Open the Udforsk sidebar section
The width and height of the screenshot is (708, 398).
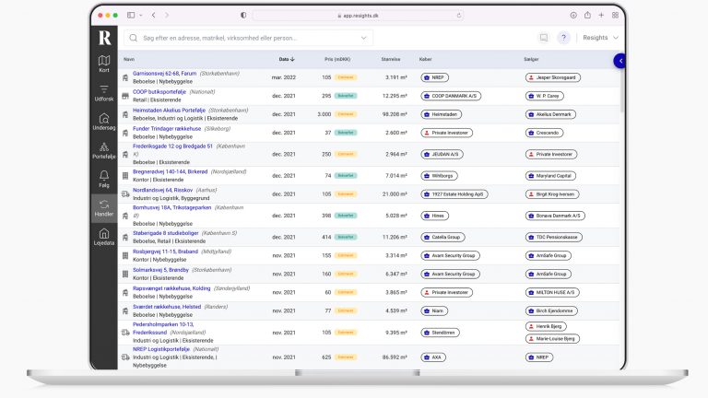tap(104, 92)
